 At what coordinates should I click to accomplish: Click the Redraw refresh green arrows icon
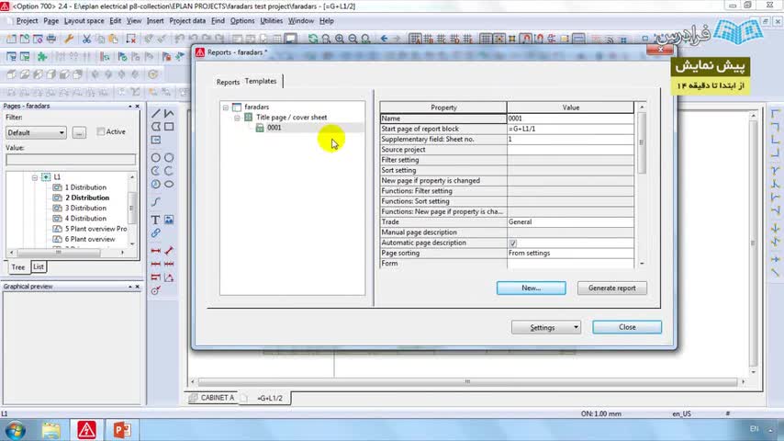pyautogui.click(x=313, y=39)
